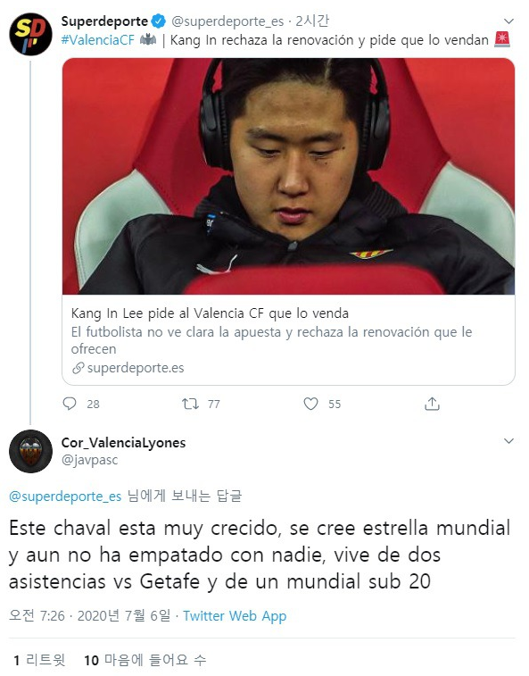Open the #ValenciaCF hashtag
This screenshot has height=676, width=529.
(98, 40)
